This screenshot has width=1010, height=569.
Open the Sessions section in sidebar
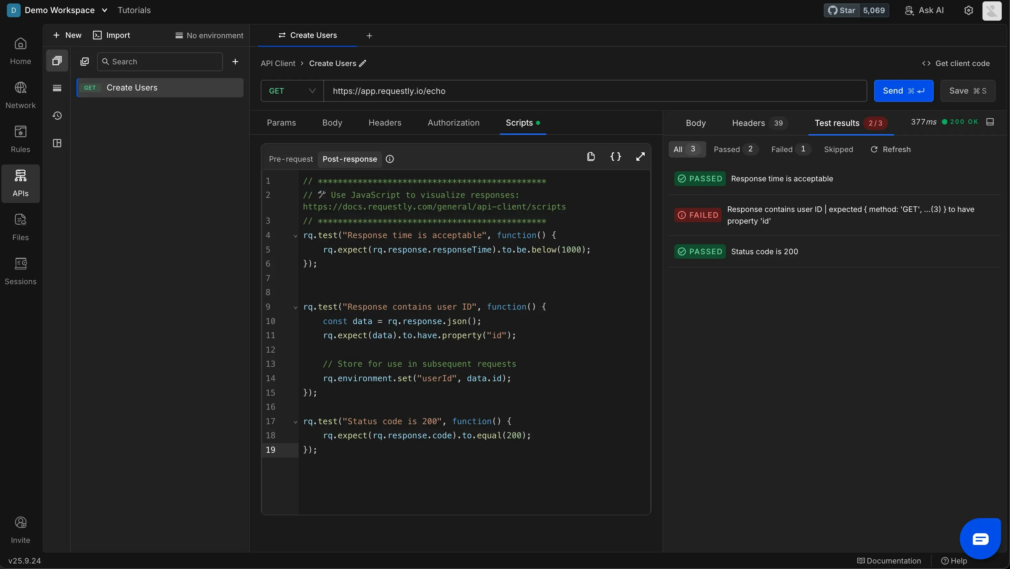(x=20, y=271)
